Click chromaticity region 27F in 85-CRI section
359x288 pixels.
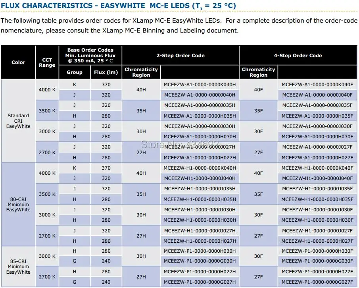(258, 277)
